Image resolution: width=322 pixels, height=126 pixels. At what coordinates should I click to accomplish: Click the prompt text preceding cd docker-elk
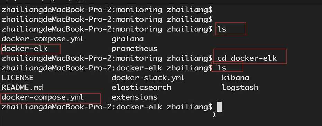coord(107,58)
